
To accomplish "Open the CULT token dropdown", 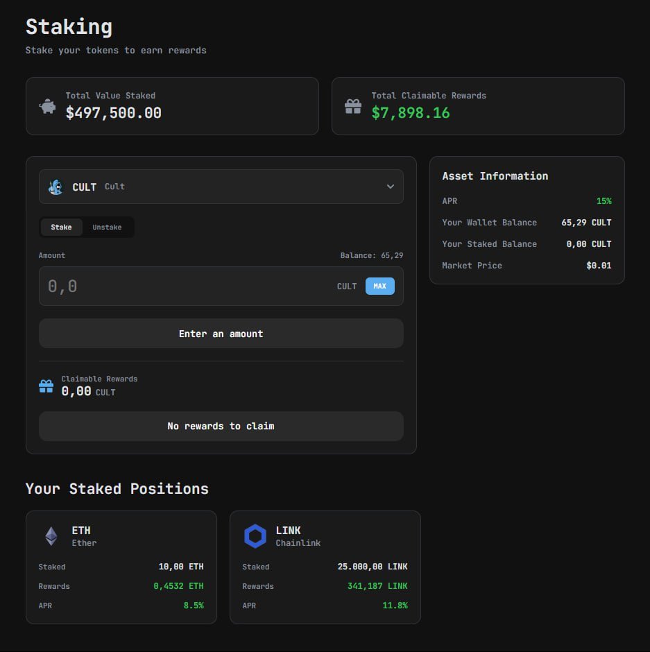I will tap(221, 187).
